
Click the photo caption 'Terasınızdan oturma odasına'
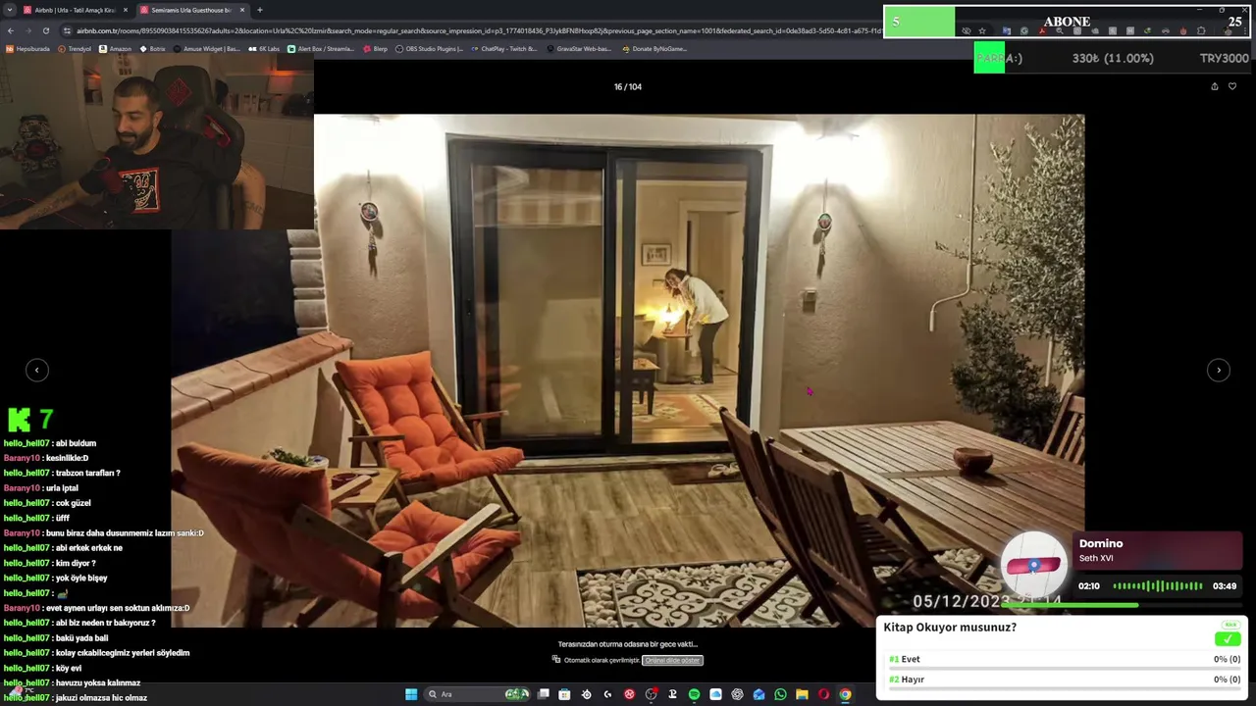tap(628, 644)
